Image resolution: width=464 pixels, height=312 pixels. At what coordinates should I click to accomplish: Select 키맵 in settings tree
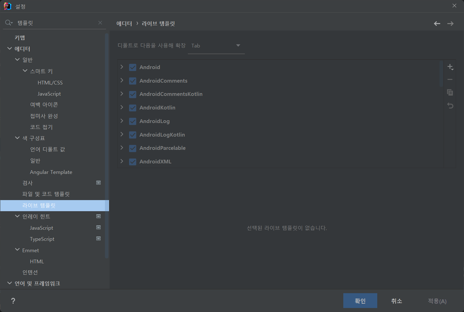point(20,38)
